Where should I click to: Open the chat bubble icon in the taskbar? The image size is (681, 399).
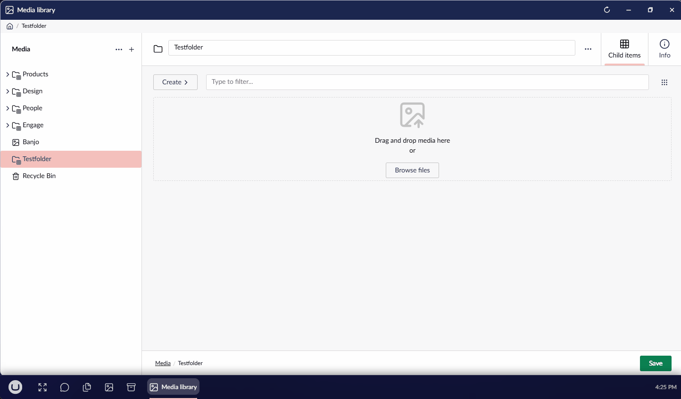point(65,387)
